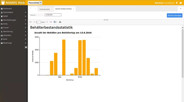
Task: Open the tab list dropdown arrow
Action: click(x=181, y=9)
